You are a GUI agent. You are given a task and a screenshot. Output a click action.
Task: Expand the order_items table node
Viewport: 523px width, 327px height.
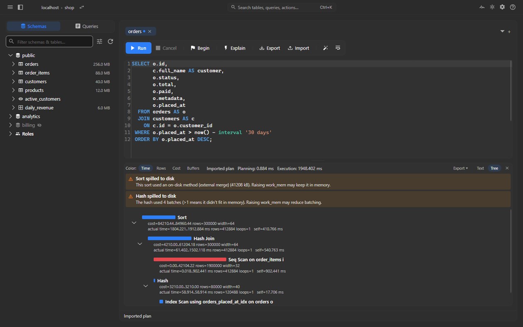pyautogui.click(x=13, y=73)
